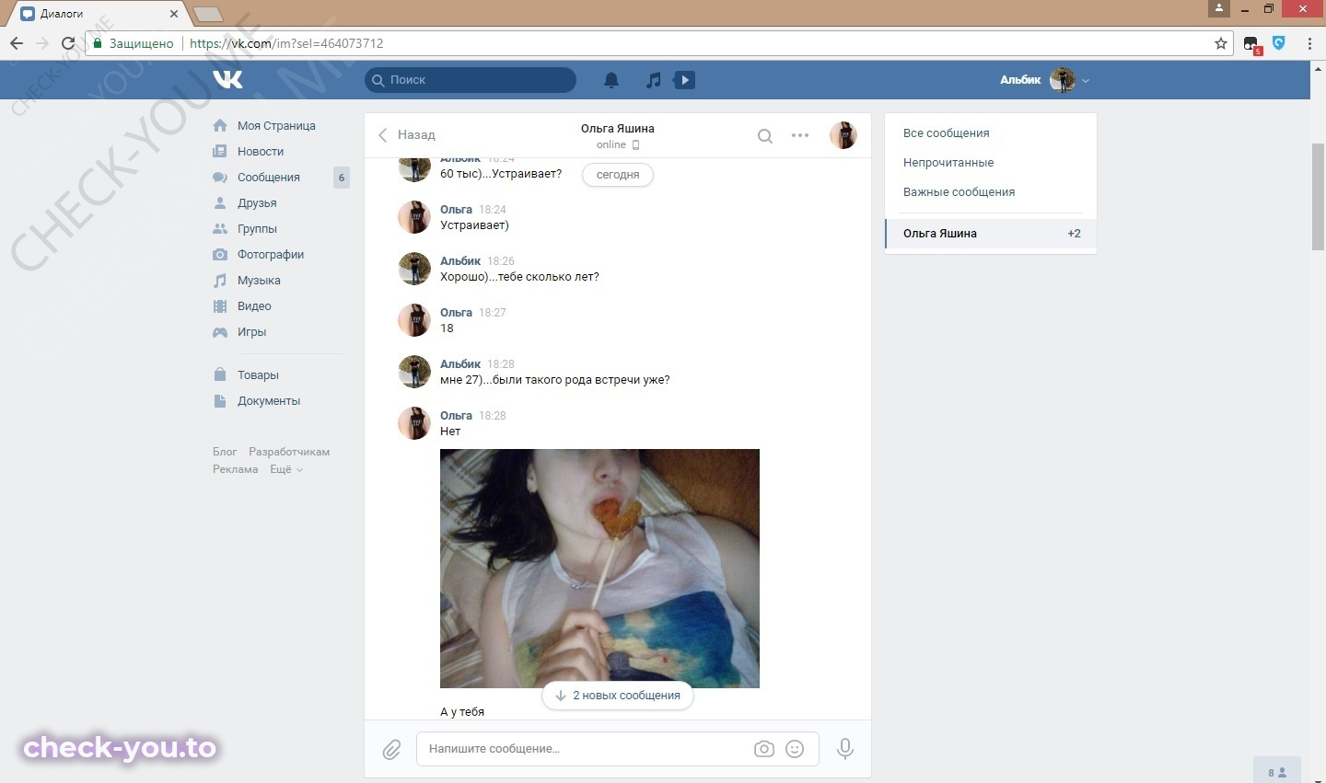Open Chrome's three-dot menu
Screen dimensions: 1326x783
(1309, 43)
